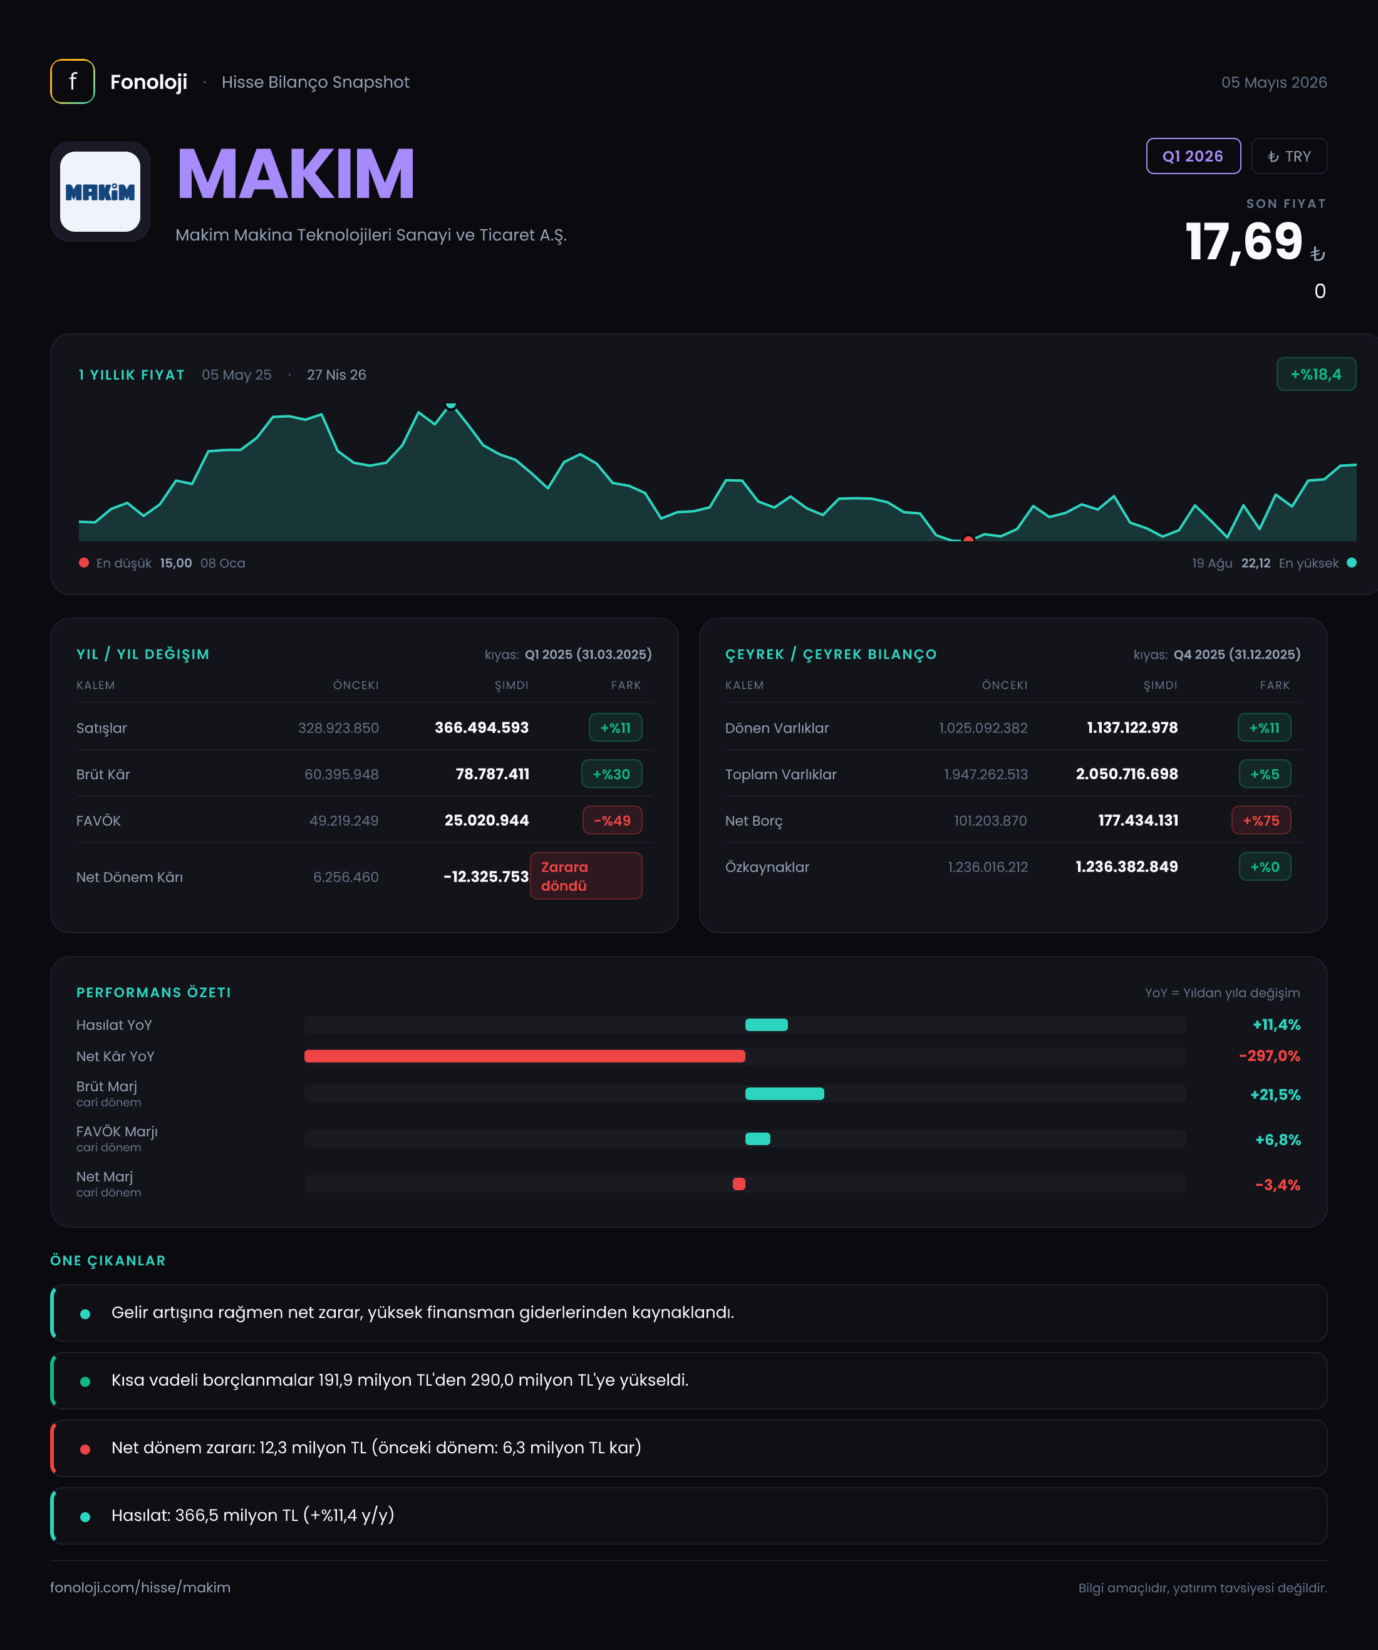Click the Zarara döndü badge
Screen dimensions: 1378x1650
pos(585,876)
